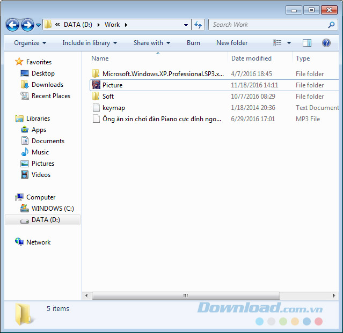Select the Ông ăn xin MP3 file icon
The width and height of the screenshot is (343, 333).
tap(96, 119)
